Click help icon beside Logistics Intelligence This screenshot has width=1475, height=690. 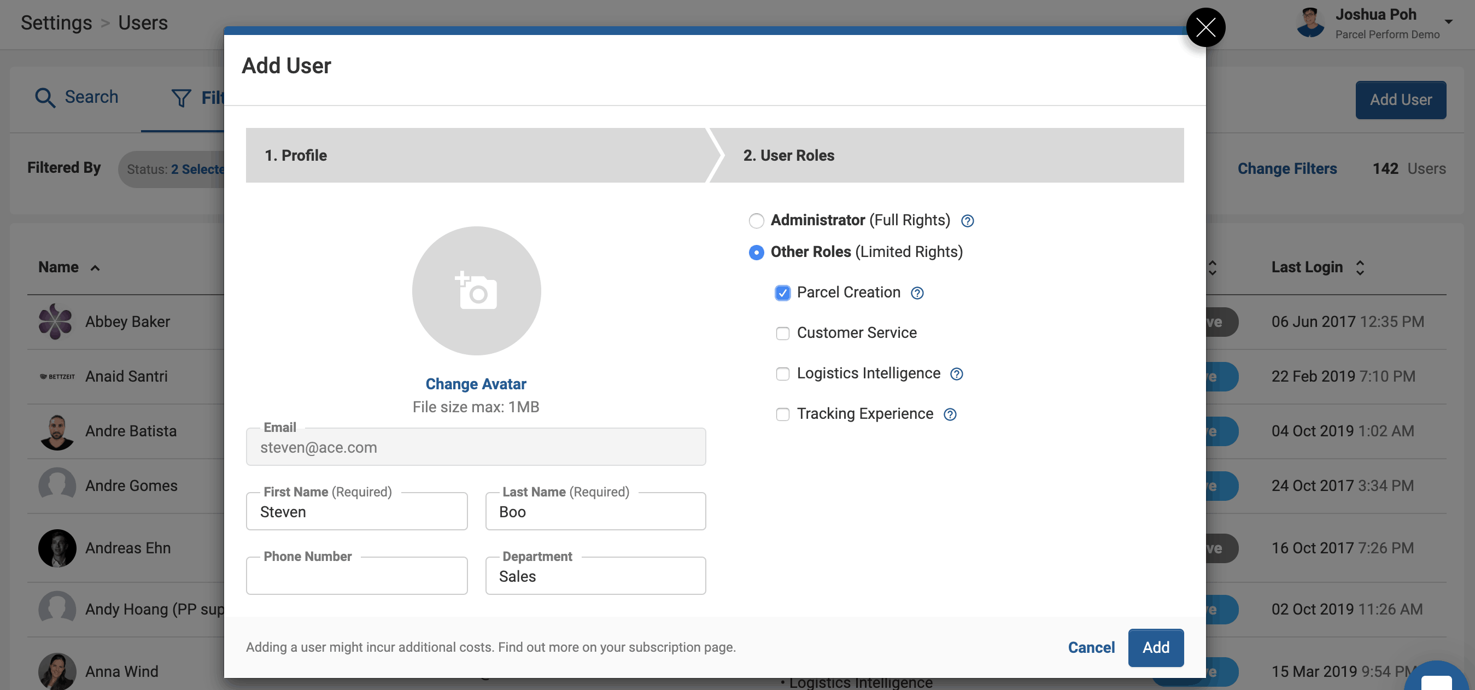click(x=956, y=374)
